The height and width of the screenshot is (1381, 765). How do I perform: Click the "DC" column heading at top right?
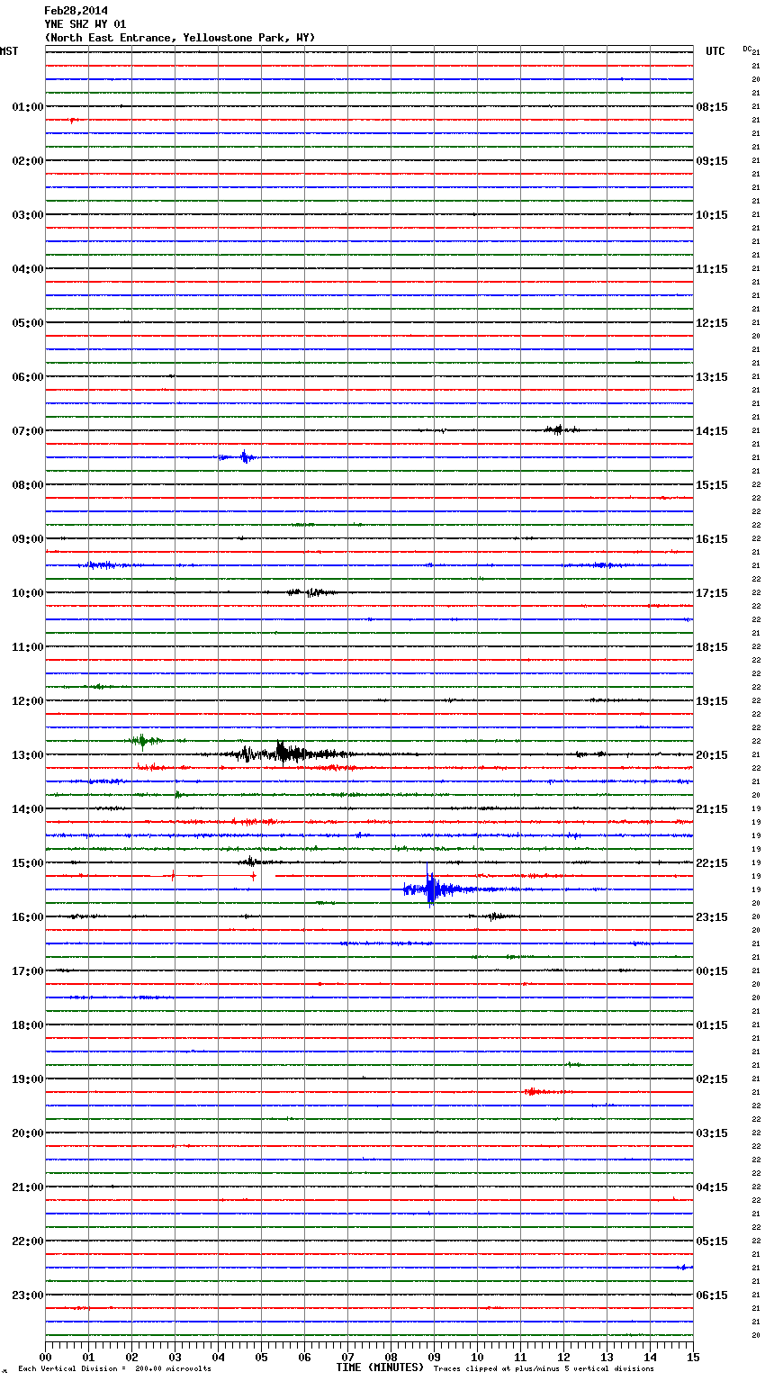(x=747, y=49)
